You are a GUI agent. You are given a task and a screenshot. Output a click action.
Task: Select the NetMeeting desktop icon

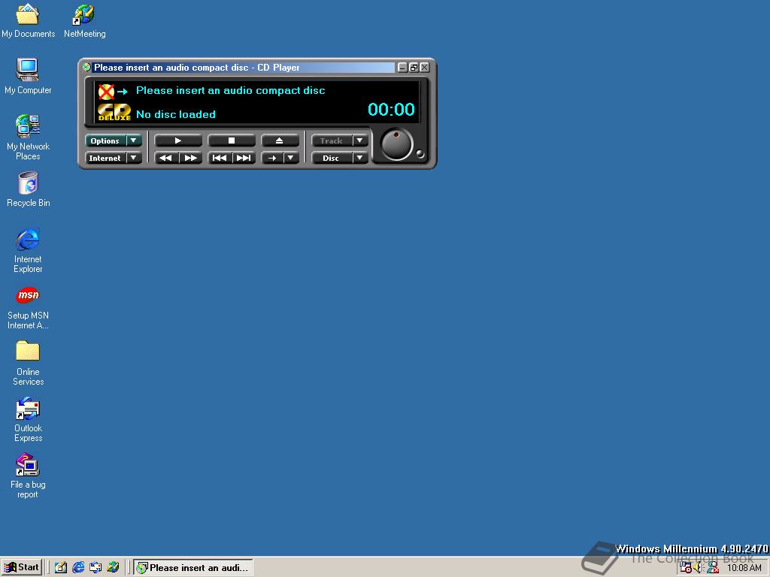(84, 21)
